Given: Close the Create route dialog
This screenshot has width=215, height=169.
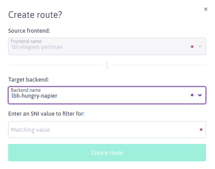Looking at the screenshot, I should (x=206, y=9).
